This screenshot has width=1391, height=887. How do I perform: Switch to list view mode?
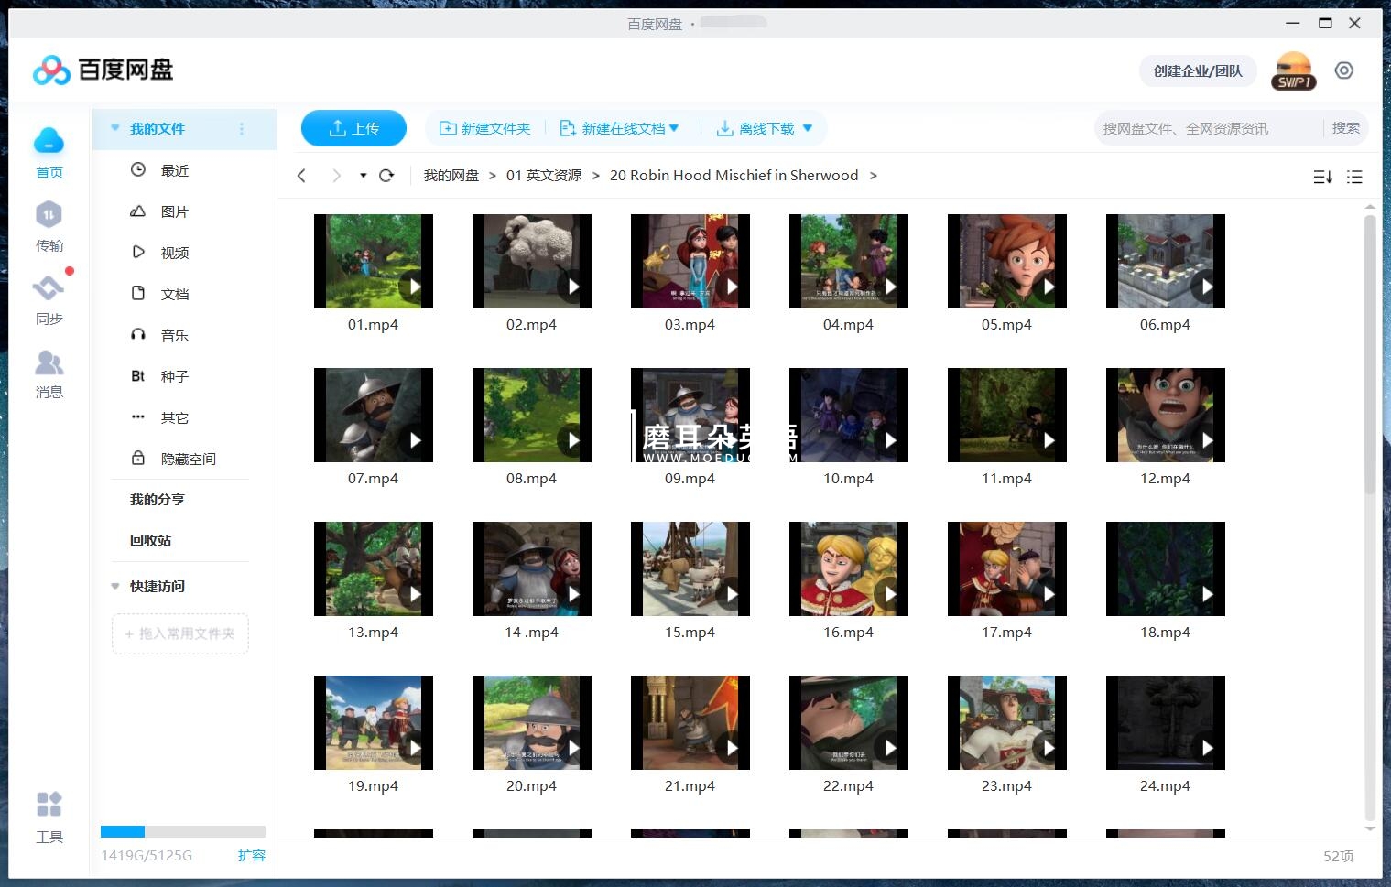pyautogui.click(x=1354, y=177)
